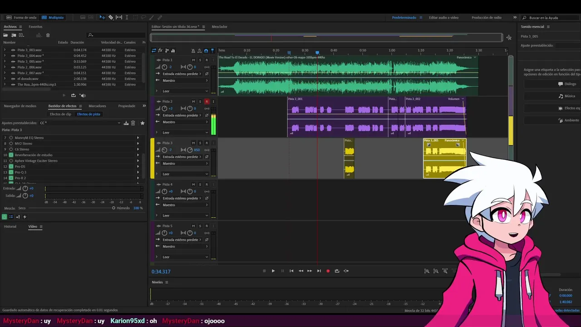Expand hidden panels chevron next to Propiedade tab

coord(144,106)
